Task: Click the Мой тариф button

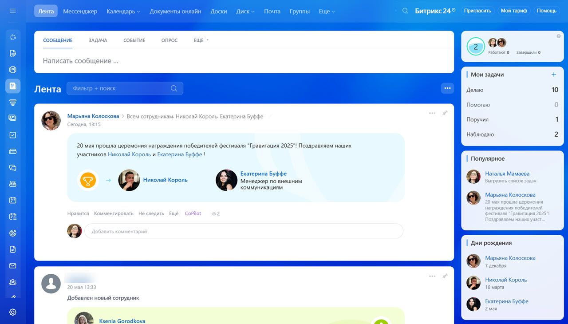Action: coord(514,11)
